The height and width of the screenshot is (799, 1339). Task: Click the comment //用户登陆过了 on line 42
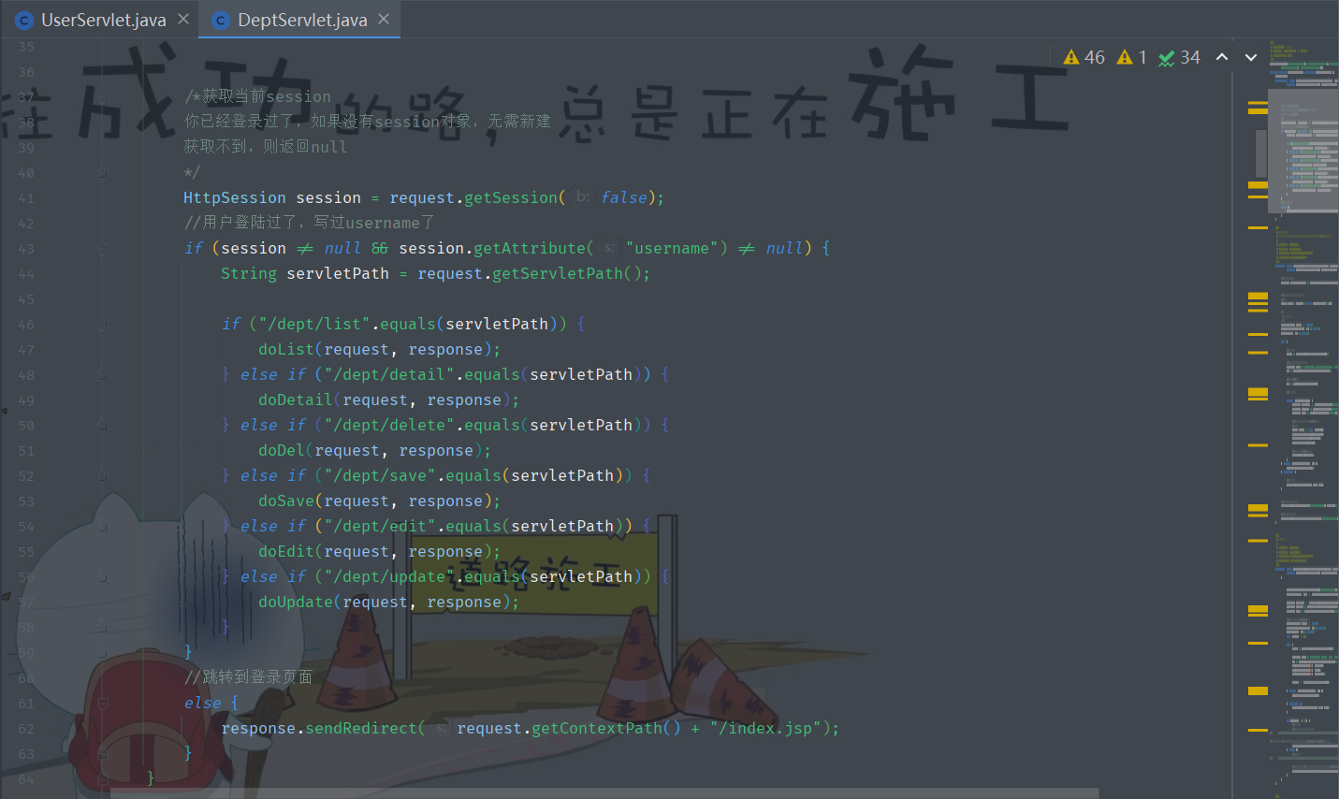point(309,223)
